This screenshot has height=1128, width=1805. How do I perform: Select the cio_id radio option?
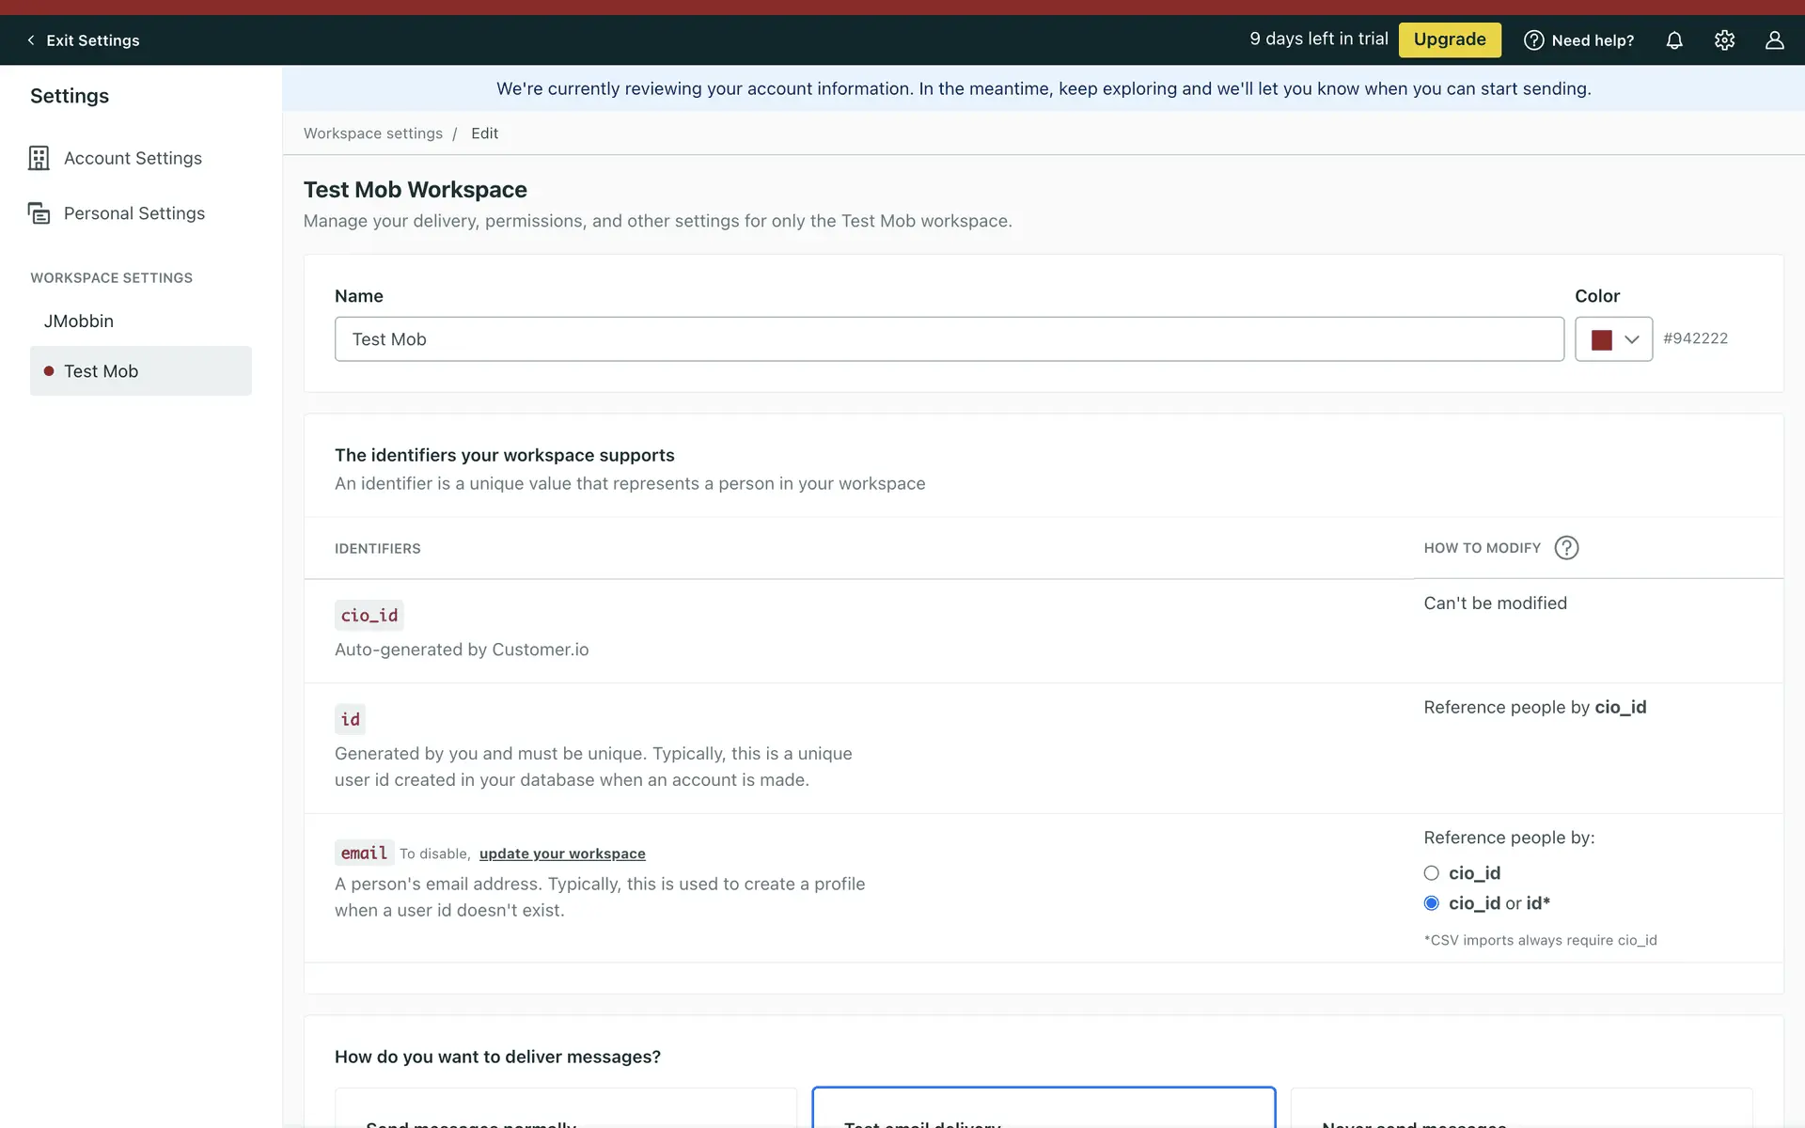[1431, 873]
